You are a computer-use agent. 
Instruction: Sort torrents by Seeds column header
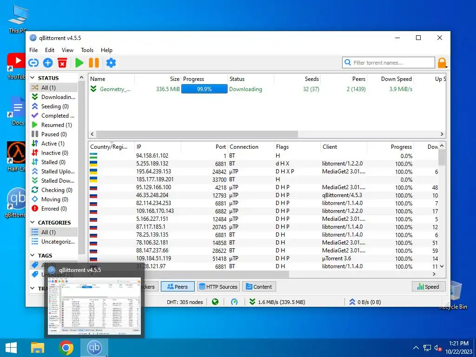click(x=297, y=79)
